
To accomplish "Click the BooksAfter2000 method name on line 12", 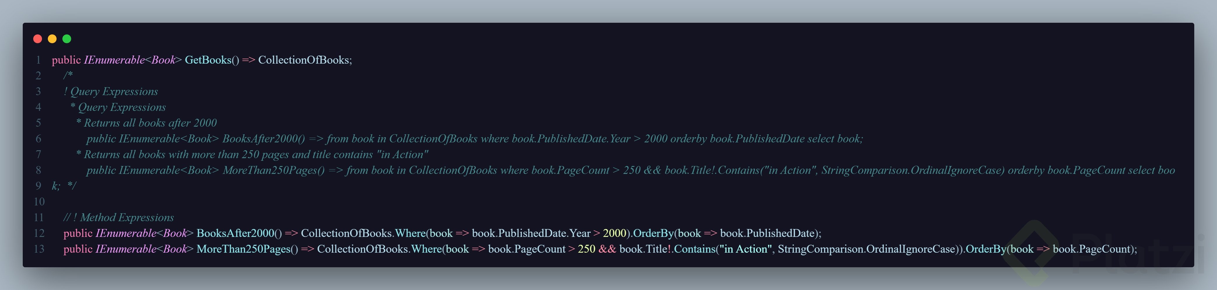I will point(235,233).
